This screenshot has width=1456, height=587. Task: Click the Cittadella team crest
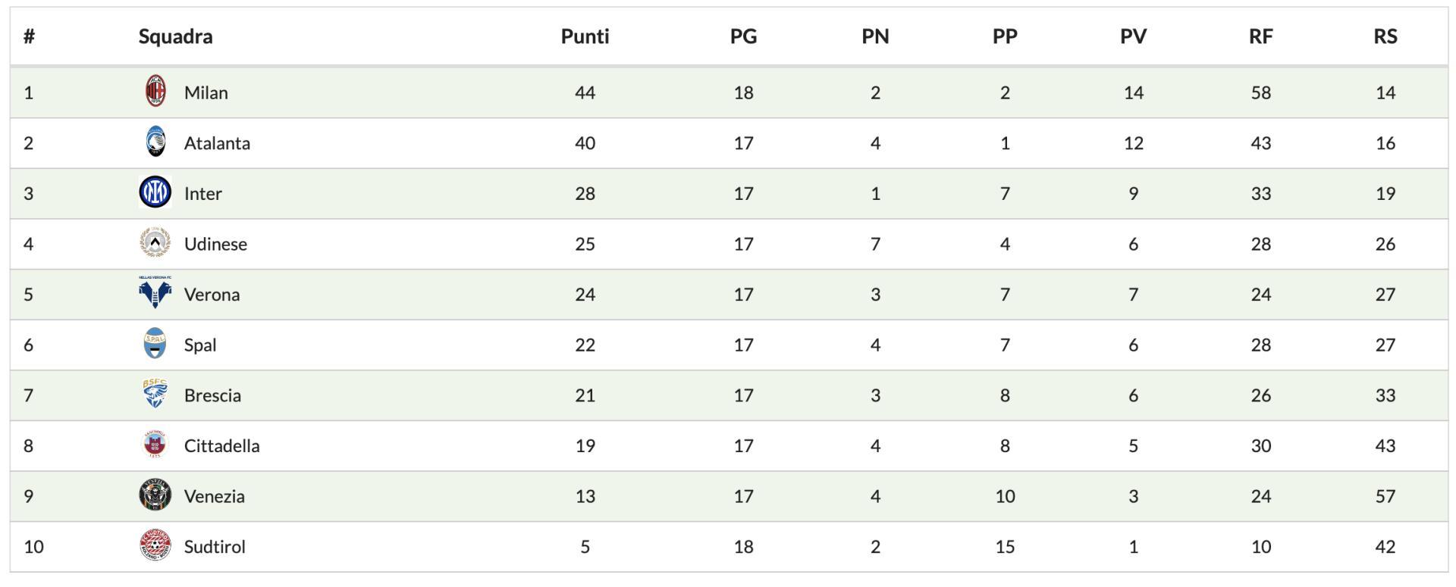pos(155,445)
